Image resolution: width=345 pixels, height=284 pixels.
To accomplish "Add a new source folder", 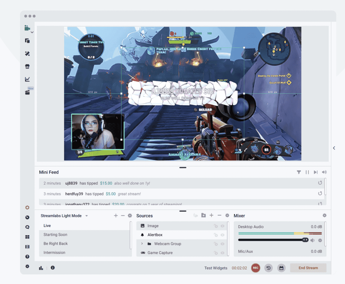I will pos(203,215).
